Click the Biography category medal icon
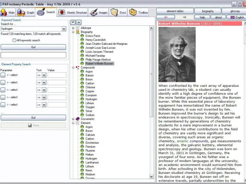246x184 pixels. [77, 32]
